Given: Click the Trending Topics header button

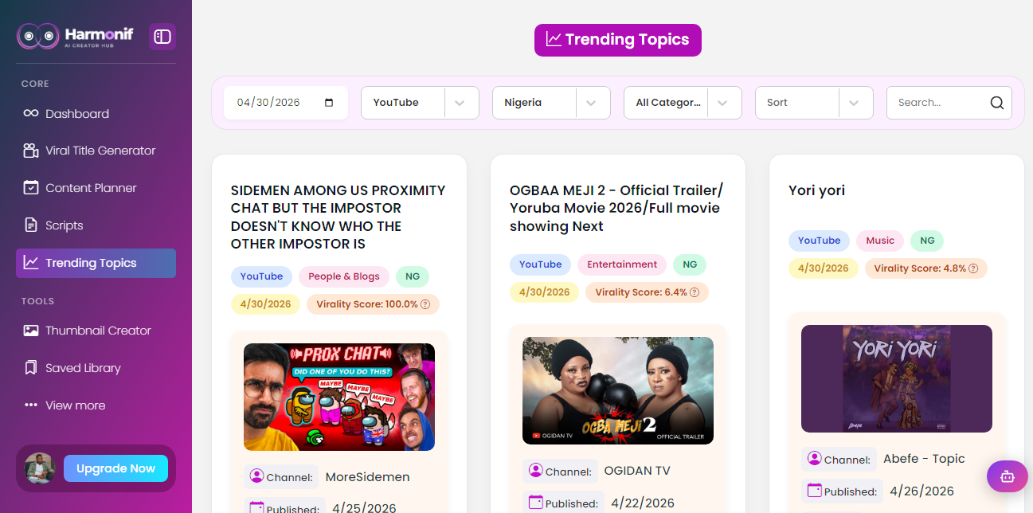Looking at the screenshot, I should pos(618,40).
